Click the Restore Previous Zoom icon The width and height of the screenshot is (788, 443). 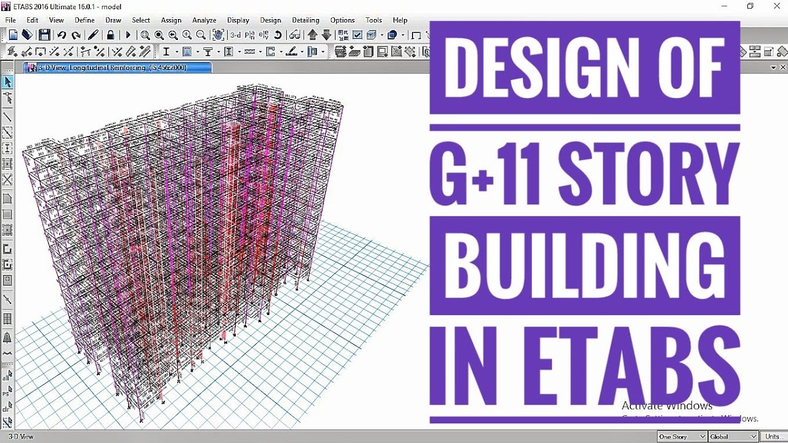click(x=174, y=35)
